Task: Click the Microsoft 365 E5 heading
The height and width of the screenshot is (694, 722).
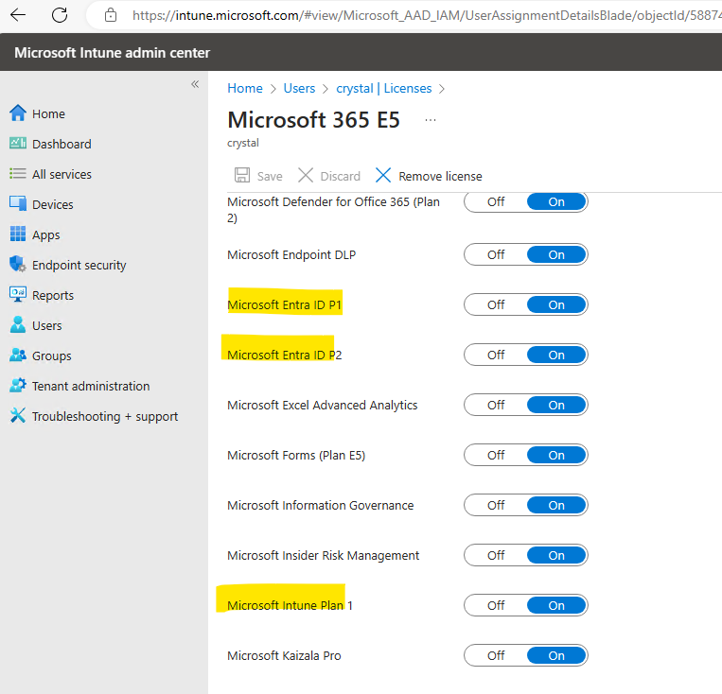Action: (x=313, y=120)
